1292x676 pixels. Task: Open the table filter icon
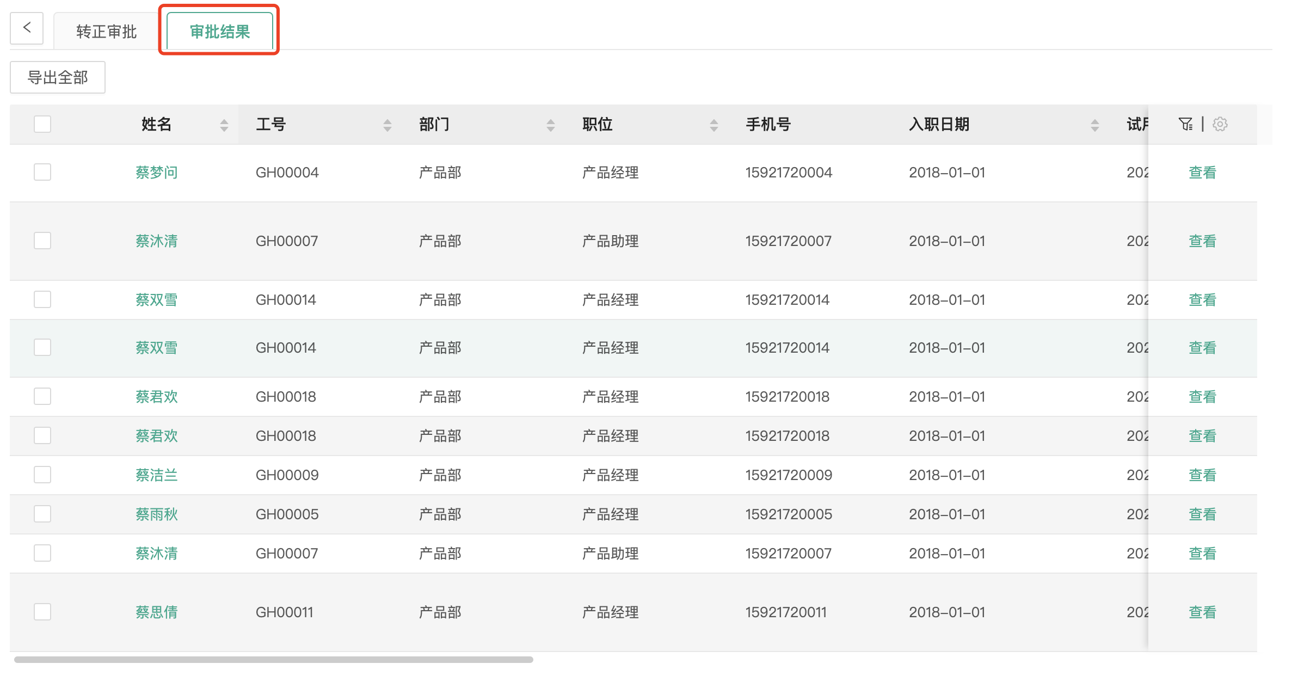click(1186, 124)
